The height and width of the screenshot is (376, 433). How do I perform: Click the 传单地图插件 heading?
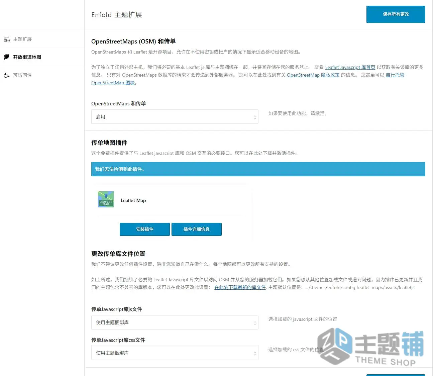[109, 143]
